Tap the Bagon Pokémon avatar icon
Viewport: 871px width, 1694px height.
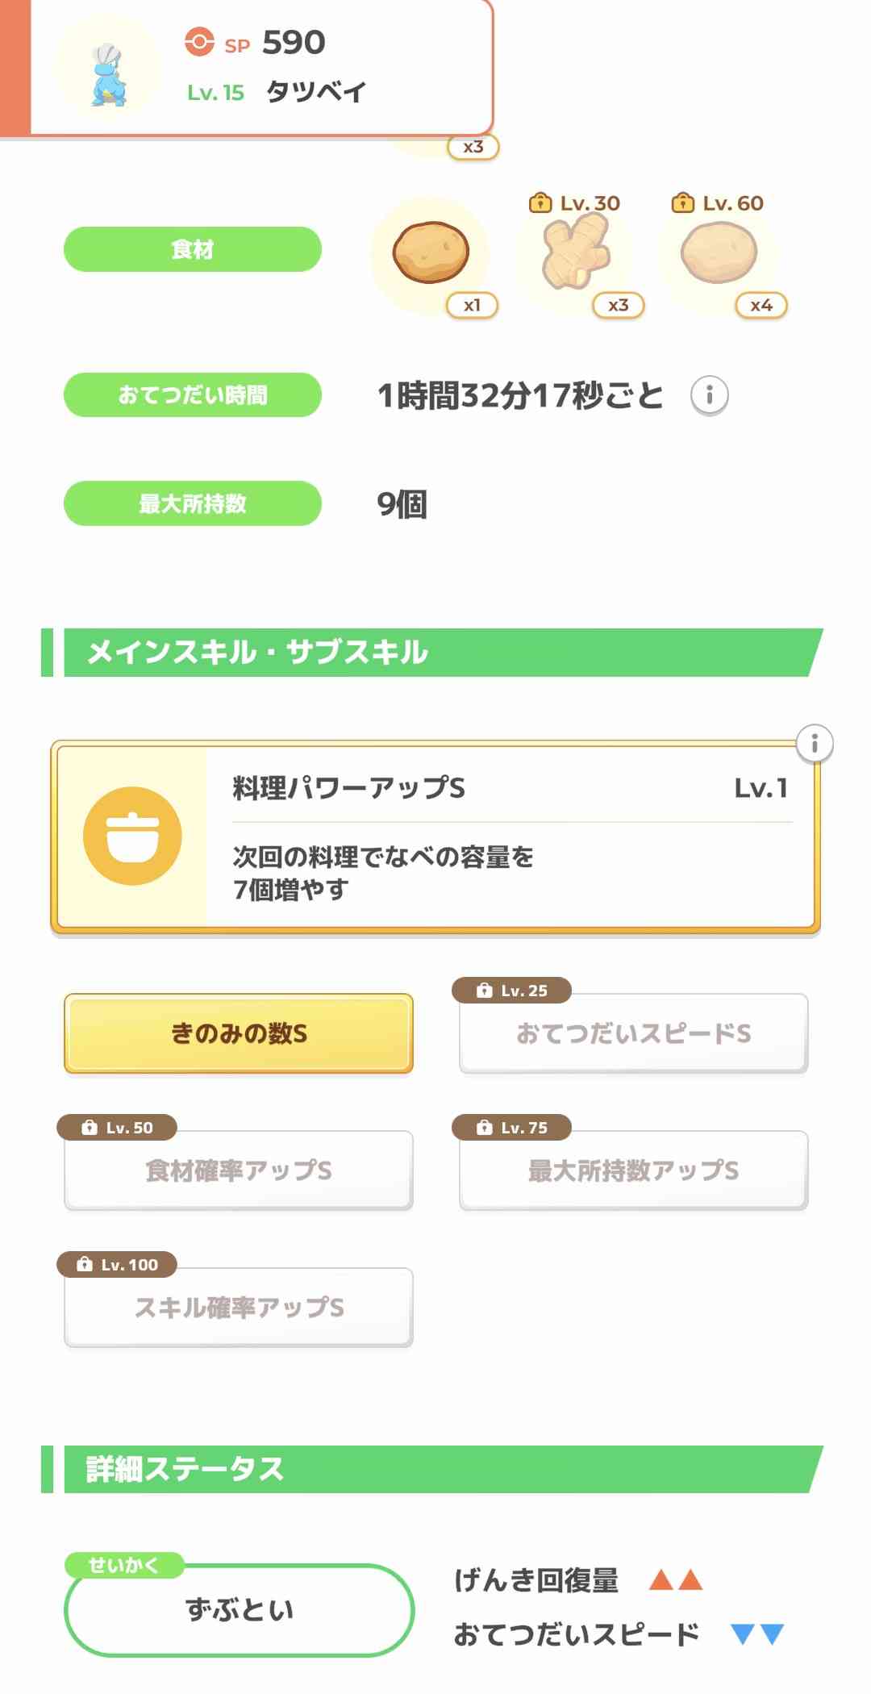108,74
